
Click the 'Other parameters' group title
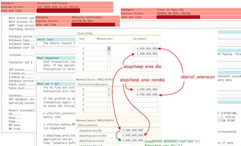(88, 125)
